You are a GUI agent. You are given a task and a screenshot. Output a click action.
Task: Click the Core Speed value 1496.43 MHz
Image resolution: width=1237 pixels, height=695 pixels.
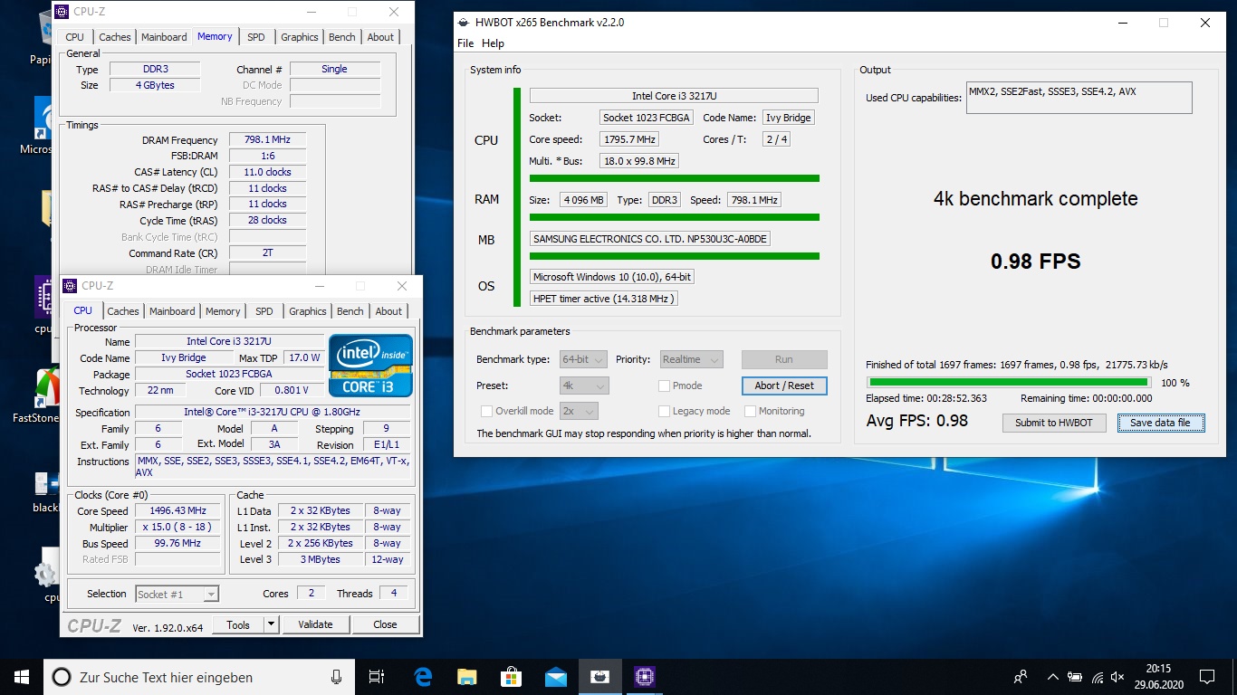point(177,510)
